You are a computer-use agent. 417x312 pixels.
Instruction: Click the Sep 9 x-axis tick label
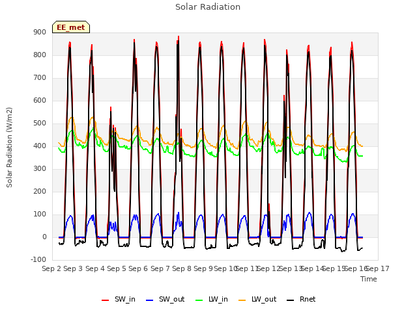pos(203,268)
